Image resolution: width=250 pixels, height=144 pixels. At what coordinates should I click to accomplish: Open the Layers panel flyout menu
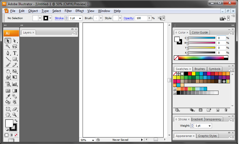click(76, 34)
